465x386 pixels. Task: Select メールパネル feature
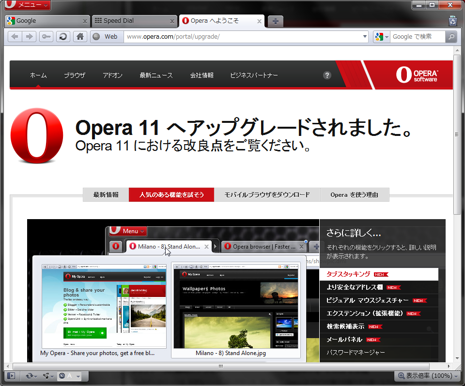pos(379,340)
